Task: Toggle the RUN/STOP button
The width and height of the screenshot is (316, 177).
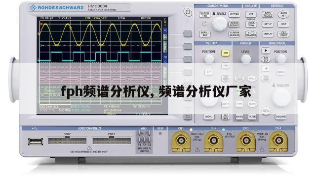Action: pos(266,79)
